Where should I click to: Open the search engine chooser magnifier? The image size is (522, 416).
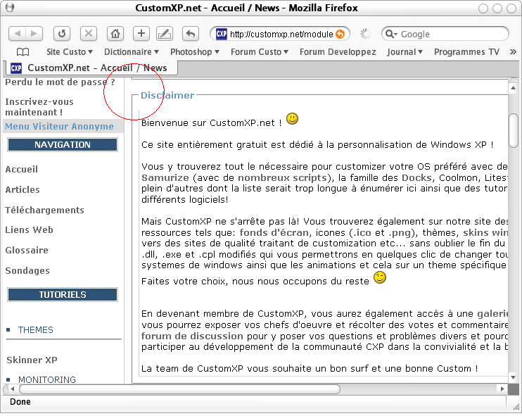pos(391,34)
